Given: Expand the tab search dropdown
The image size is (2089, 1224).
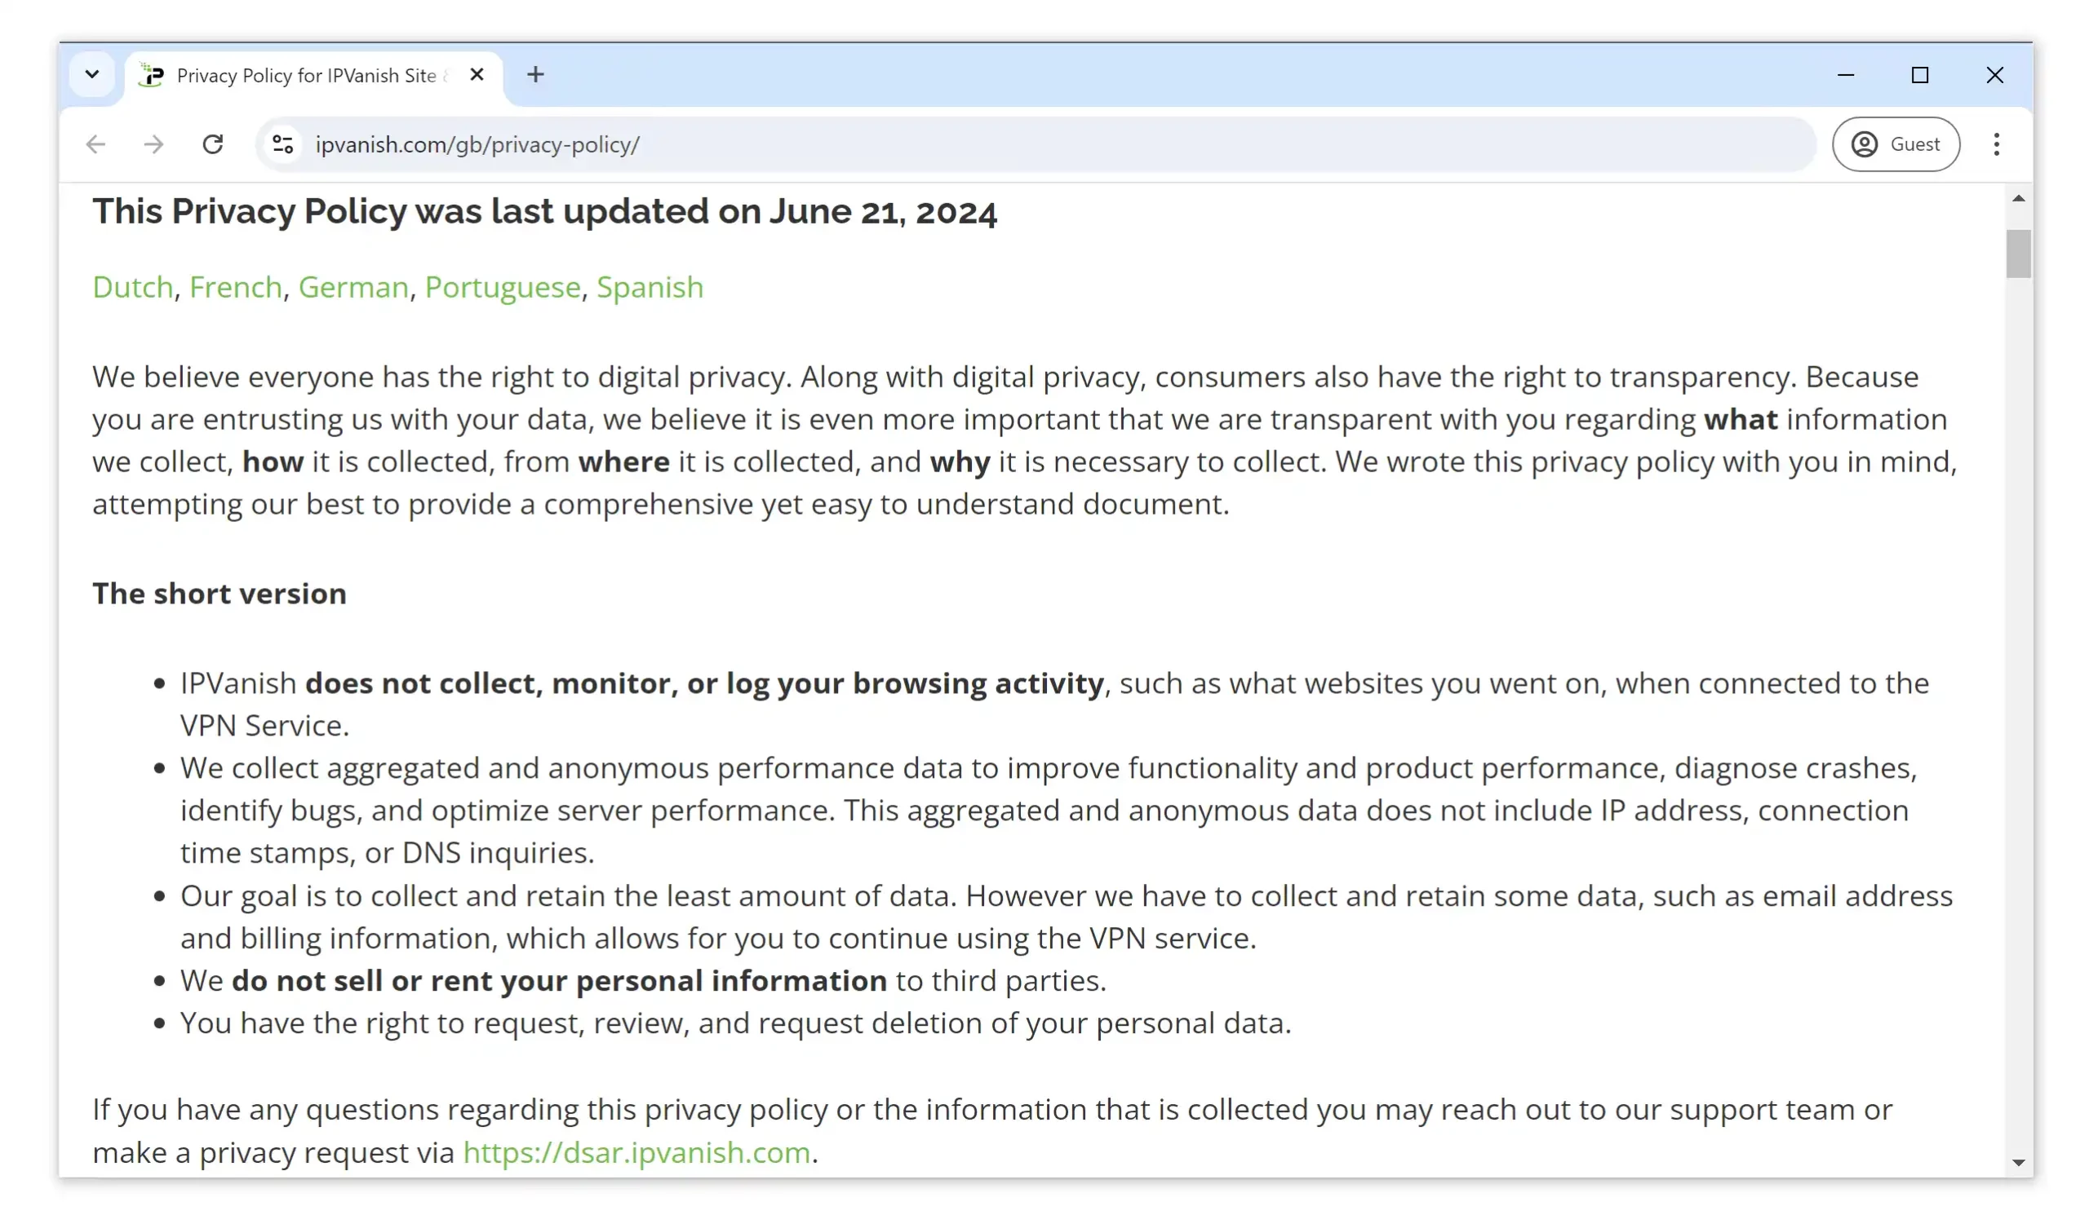Looking at the screenshot, I should pos(92,74).
